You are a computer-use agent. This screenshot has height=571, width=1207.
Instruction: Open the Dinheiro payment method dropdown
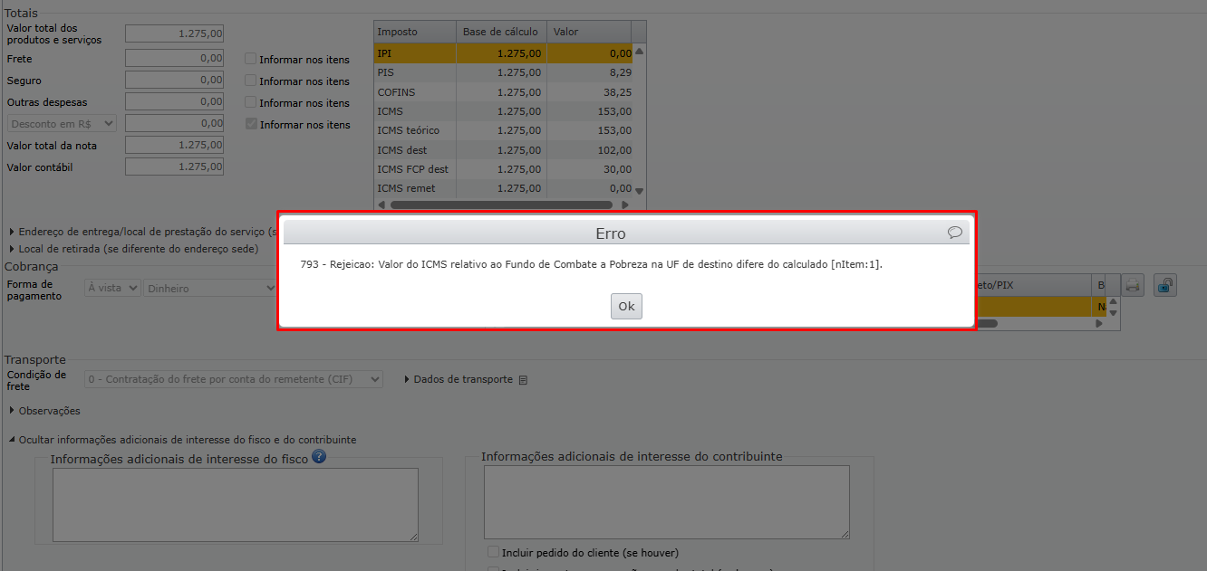click(x=210, y=288)
